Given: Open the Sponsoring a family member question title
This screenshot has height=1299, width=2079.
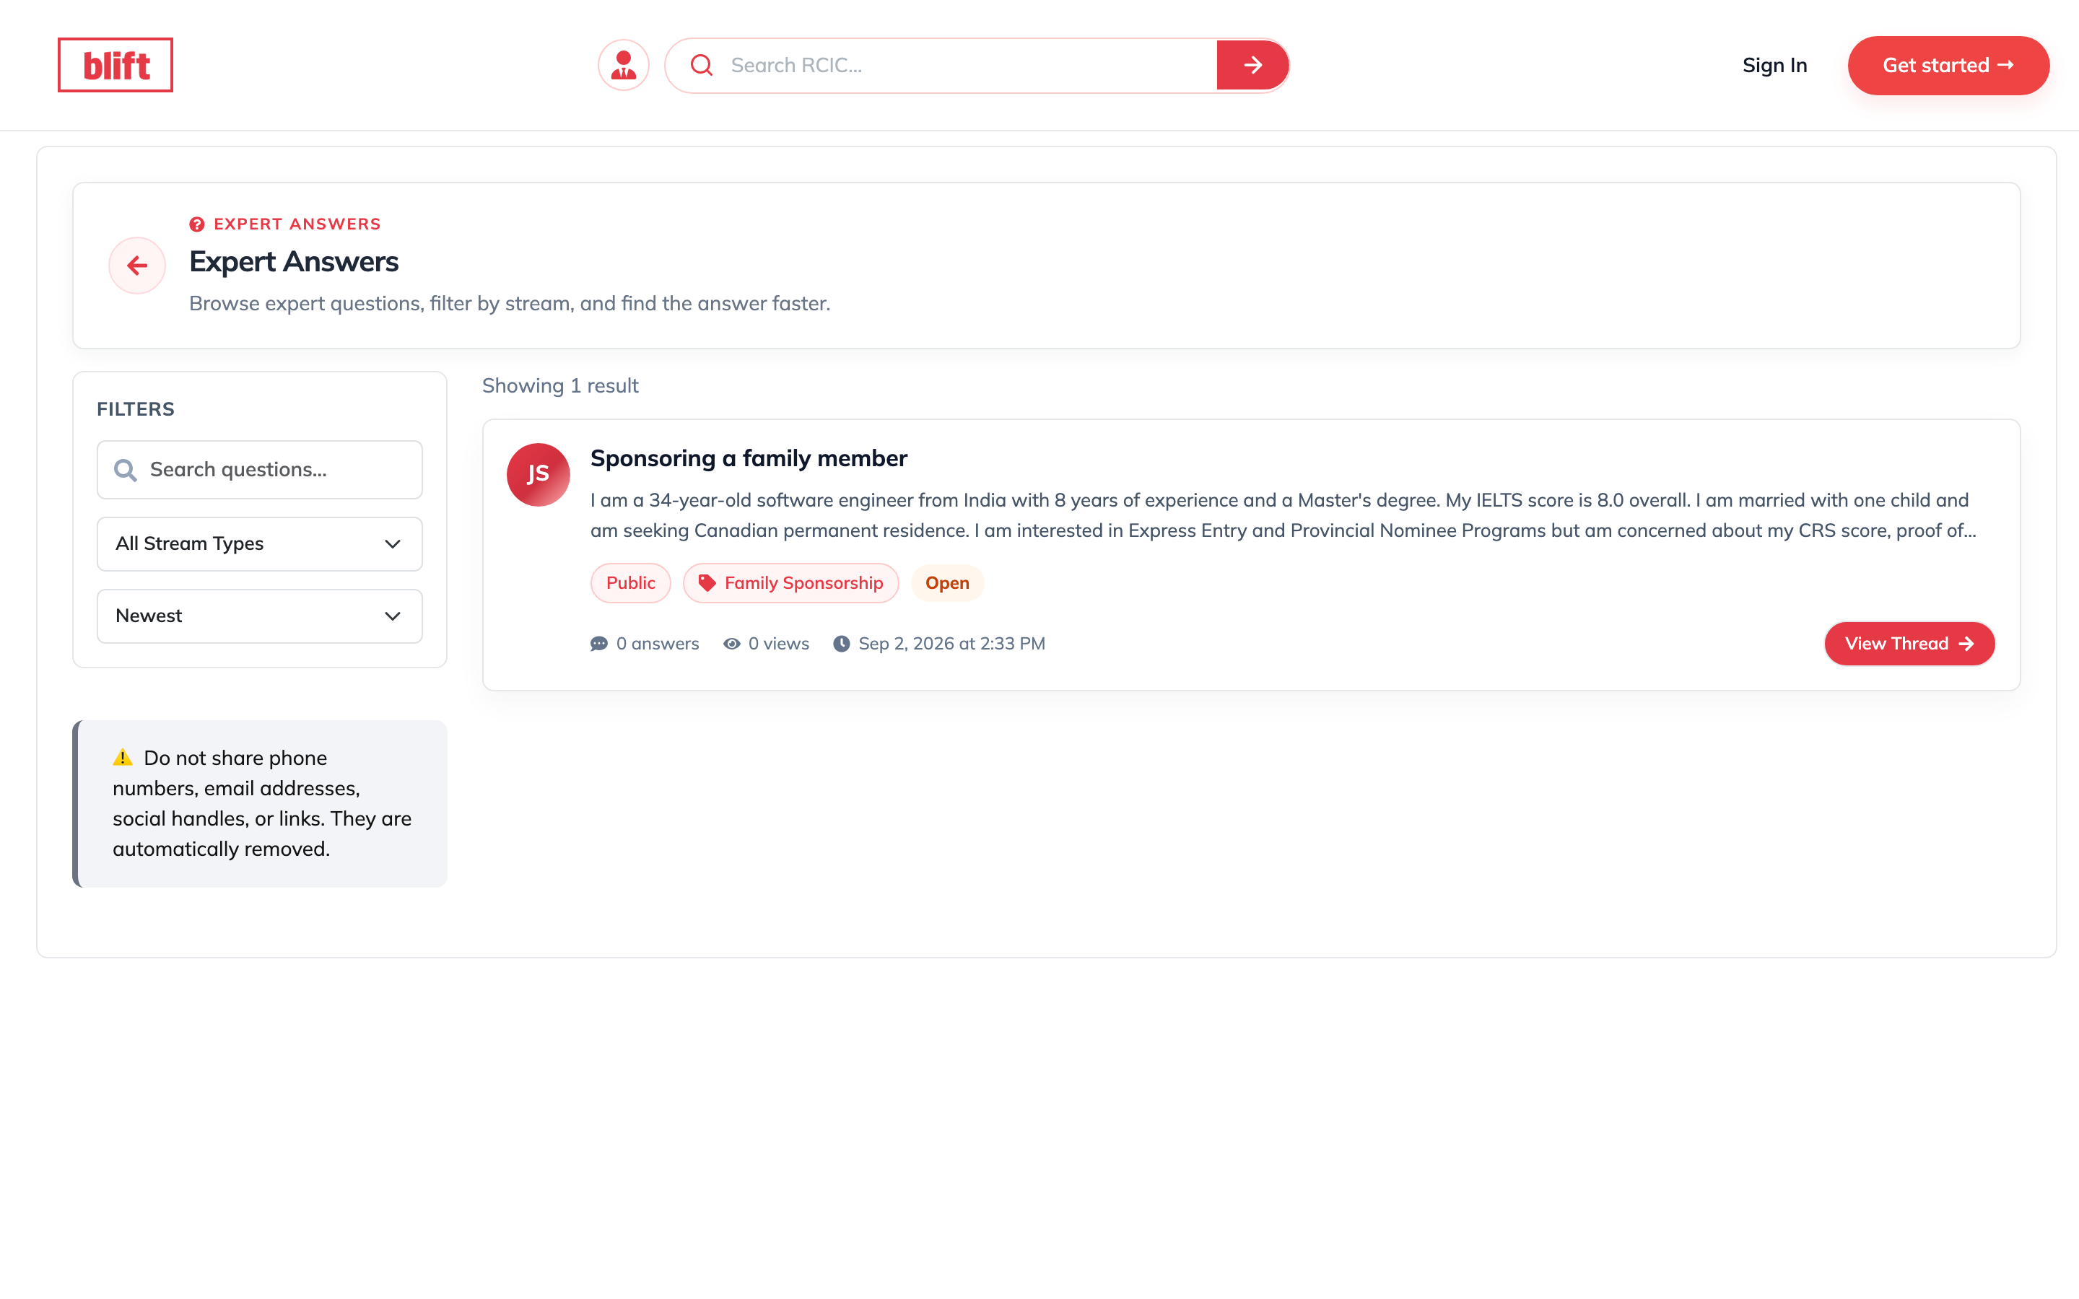Looking at the screenshot, I should coord(749,459).
